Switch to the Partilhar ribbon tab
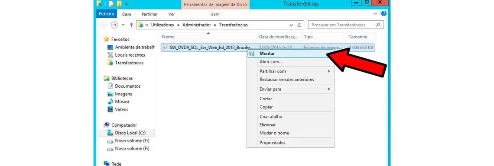 [149, 14]
